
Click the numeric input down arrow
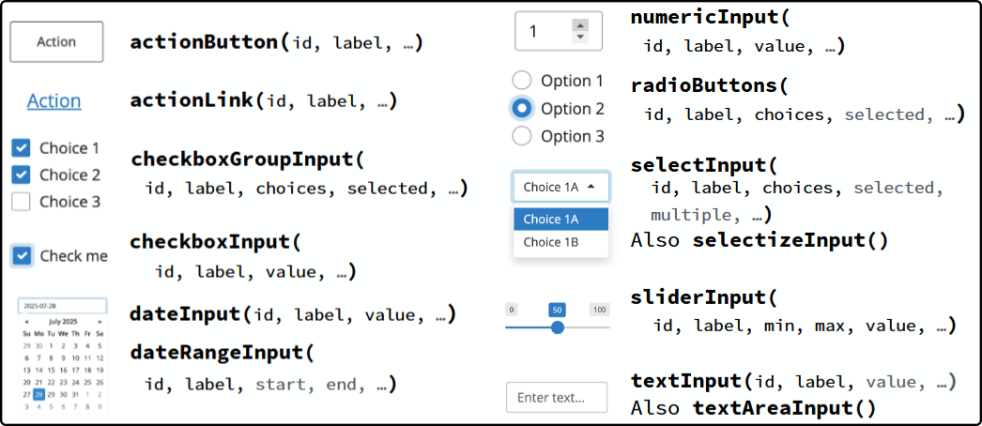coord(580,37)
